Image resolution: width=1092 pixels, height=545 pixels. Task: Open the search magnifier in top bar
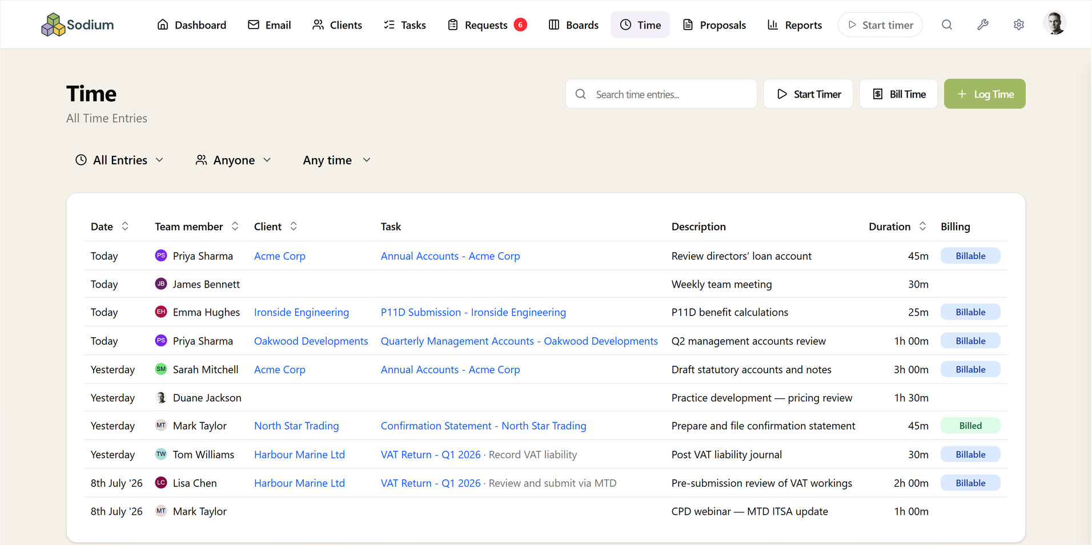tap(947, 25)
